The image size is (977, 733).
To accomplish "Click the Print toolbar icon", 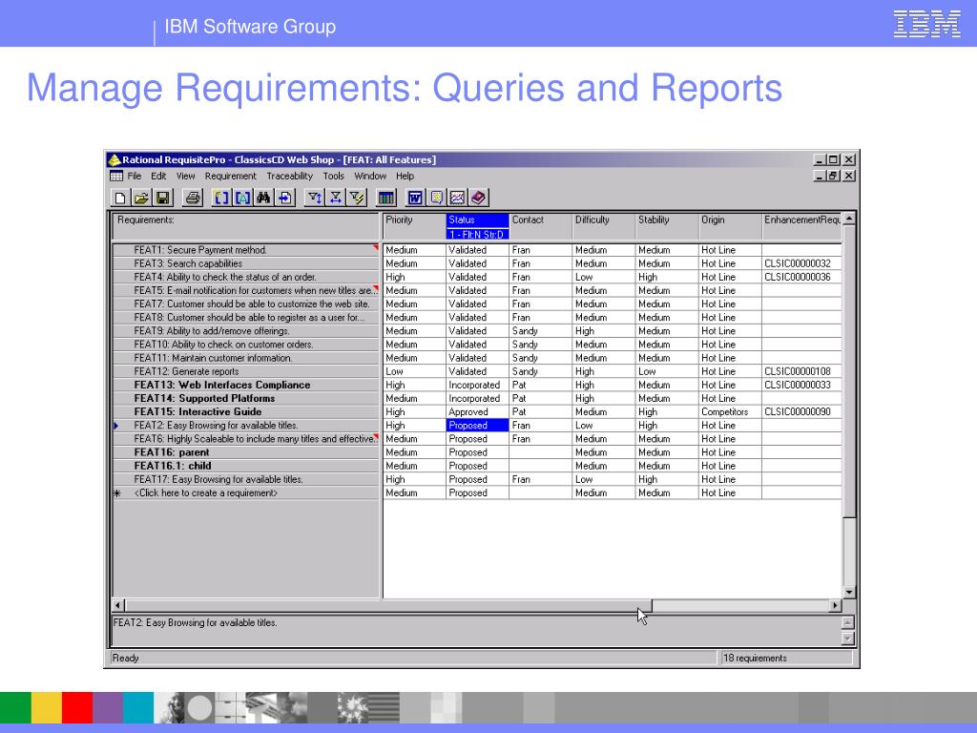I will pos(193,199).
